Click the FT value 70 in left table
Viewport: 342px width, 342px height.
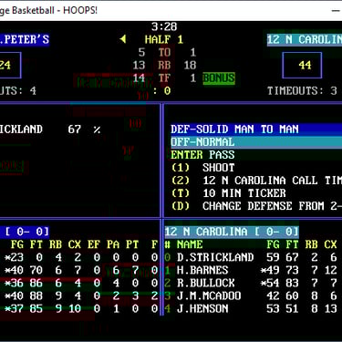pos(36,270)
